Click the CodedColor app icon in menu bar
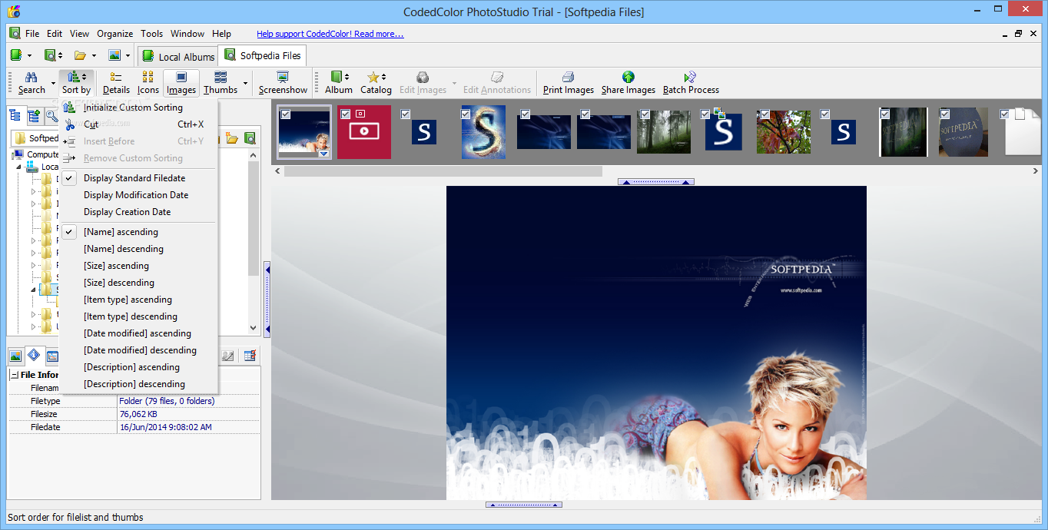Image resolution: width=1048 pixels, height=530 pixels. [15, 34]
